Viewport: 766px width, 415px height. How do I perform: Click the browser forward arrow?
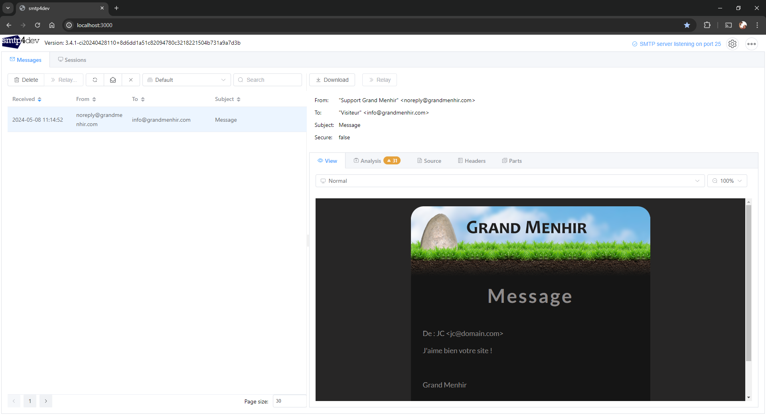pos(23,25)
